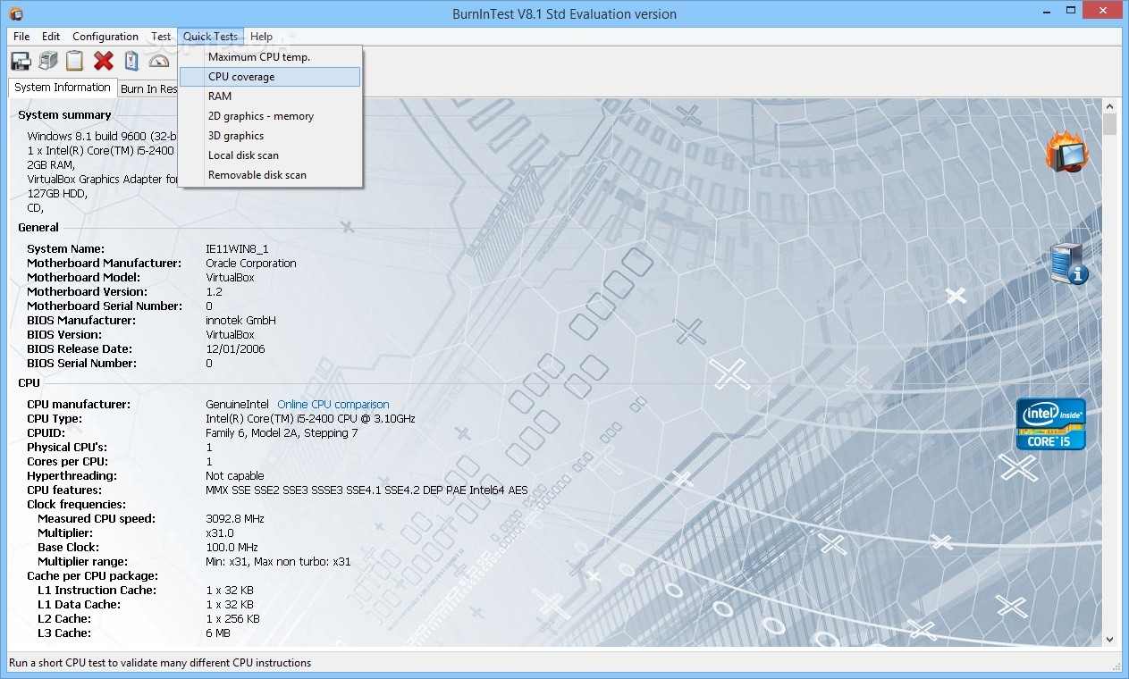
Task: Click the Intel(R) Core(TM) i5-2400 CPU Type value
Action: coord(310,419)
